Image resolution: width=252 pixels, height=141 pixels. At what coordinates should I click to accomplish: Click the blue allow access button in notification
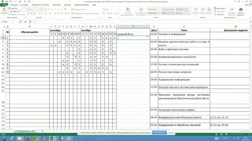pyautogui.click(x=159, y=132)
